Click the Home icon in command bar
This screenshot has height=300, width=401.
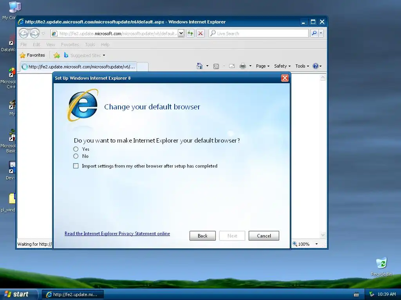click(x=199, y=66)
